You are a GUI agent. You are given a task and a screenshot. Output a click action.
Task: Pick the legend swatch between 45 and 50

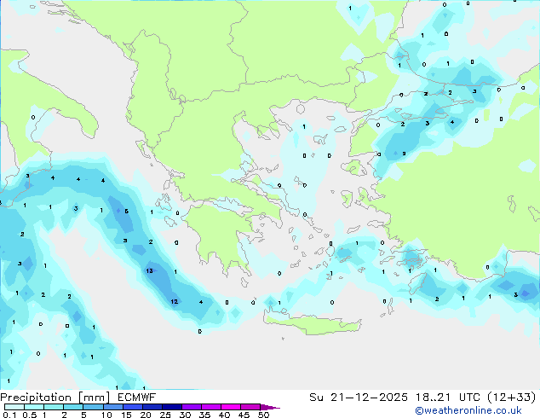point(250,407)
